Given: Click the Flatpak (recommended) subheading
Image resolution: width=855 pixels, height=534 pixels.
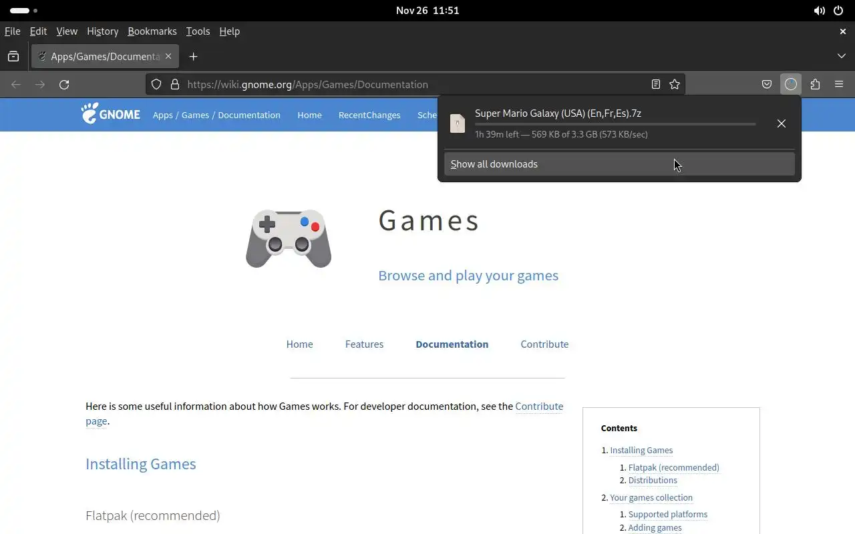Looking at the screenshot, I should (x=153, y=515).
